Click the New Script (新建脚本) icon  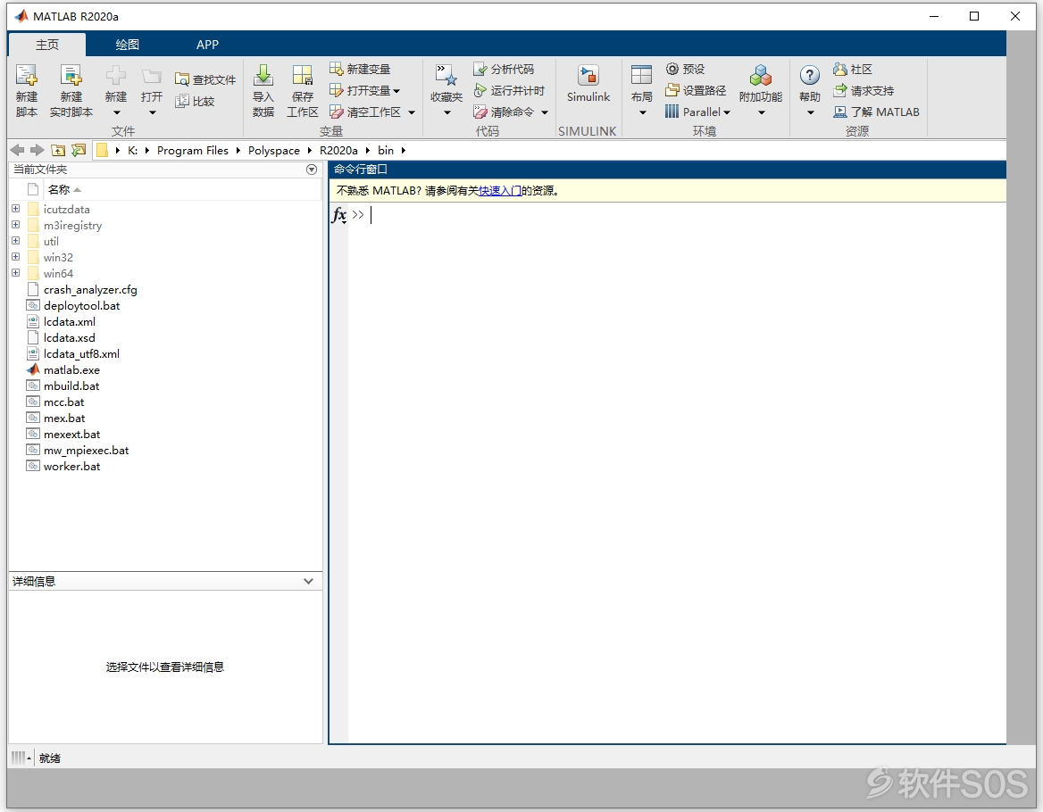click(27, 76)
